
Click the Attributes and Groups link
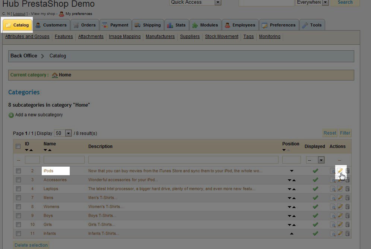pos(27,37)
